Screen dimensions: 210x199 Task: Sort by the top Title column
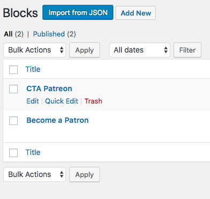click(x=33, y=69)
